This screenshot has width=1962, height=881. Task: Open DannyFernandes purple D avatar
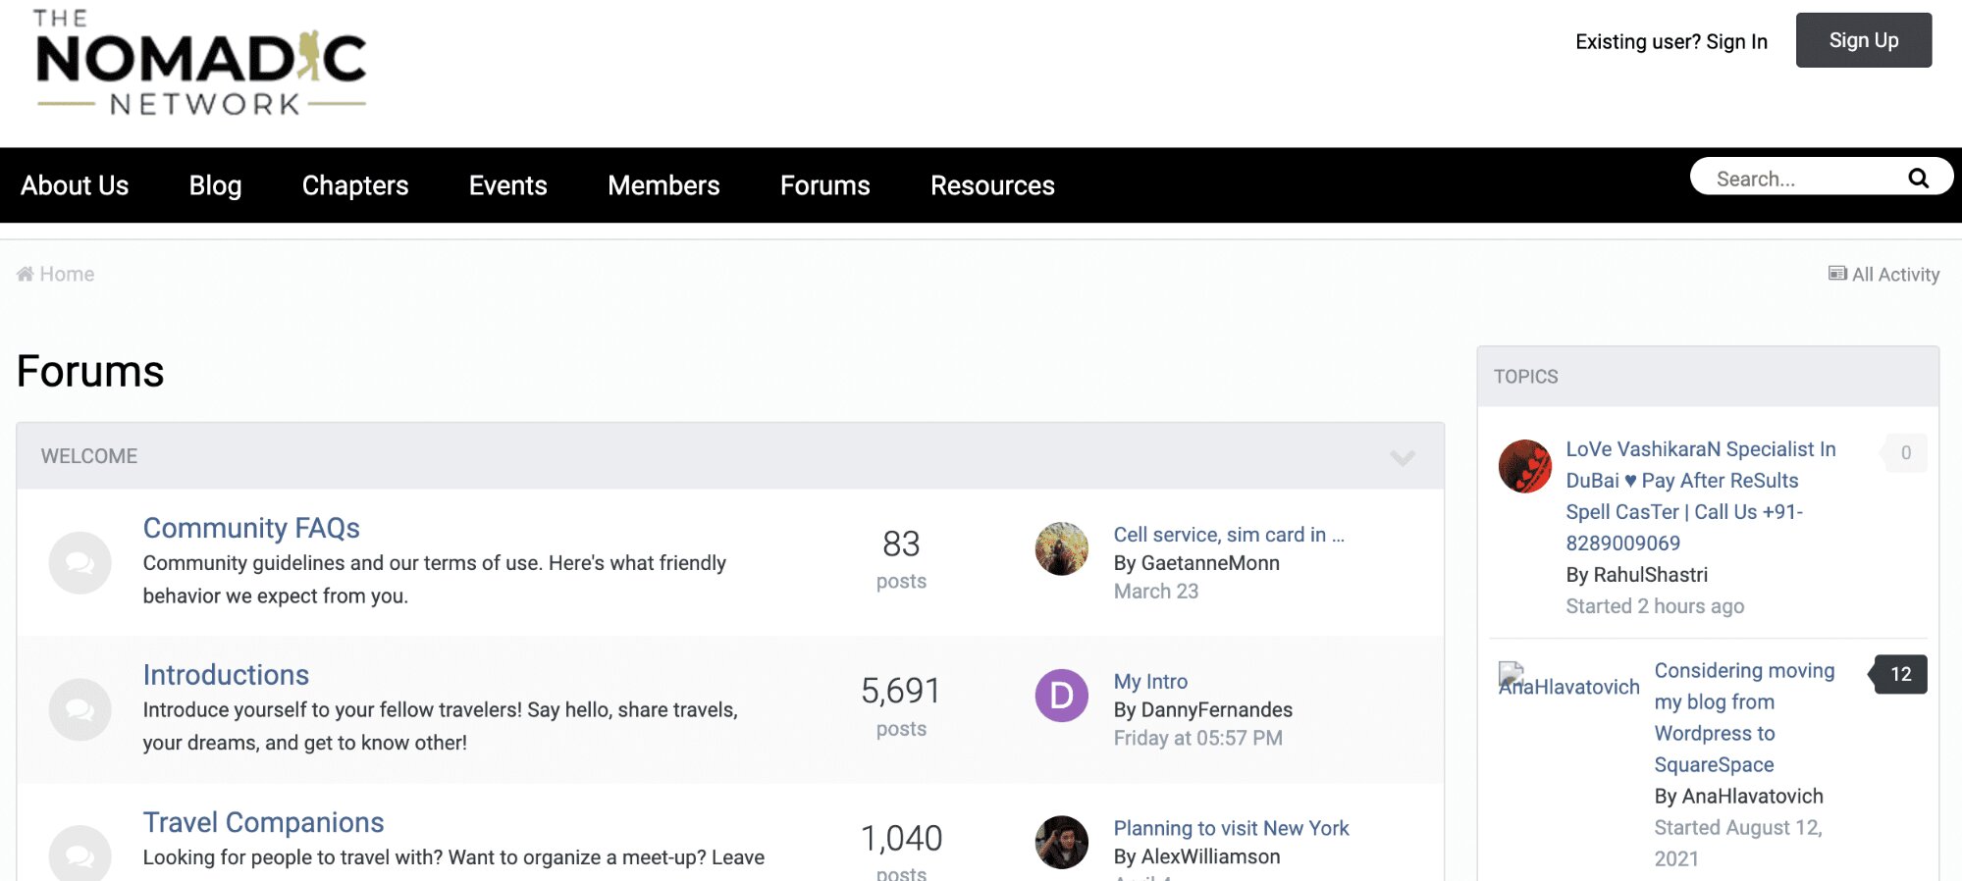click(x=1061, y=696)
